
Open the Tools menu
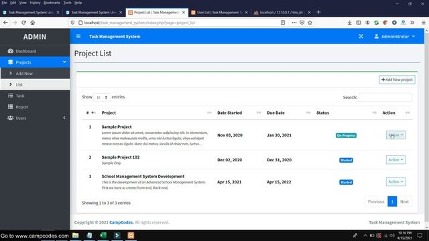pos(67,3)
